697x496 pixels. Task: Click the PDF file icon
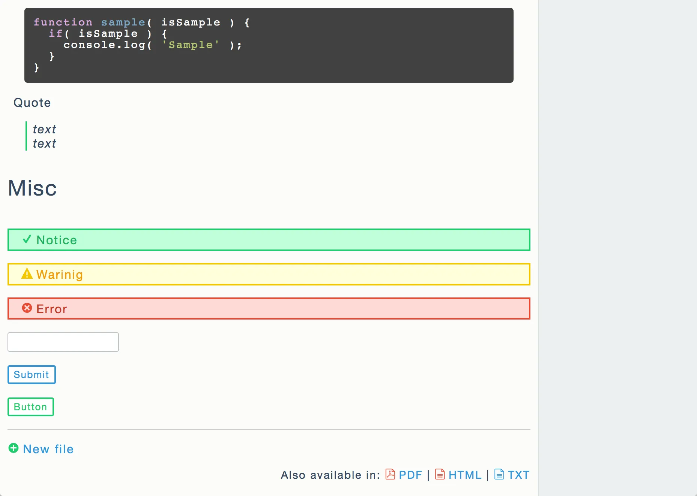click(x=390, y=474)
